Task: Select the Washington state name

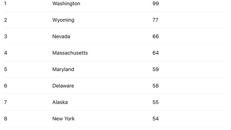Action: 66,4
